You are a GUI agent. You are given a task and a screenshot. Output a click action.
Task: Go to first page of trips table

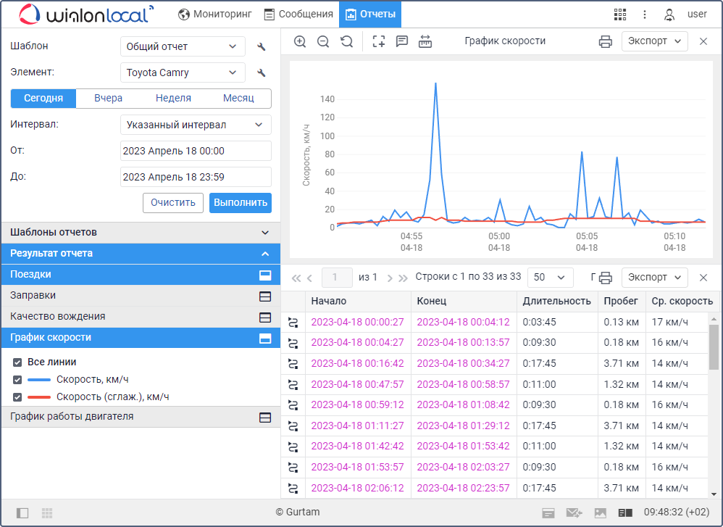click(296, 278)
